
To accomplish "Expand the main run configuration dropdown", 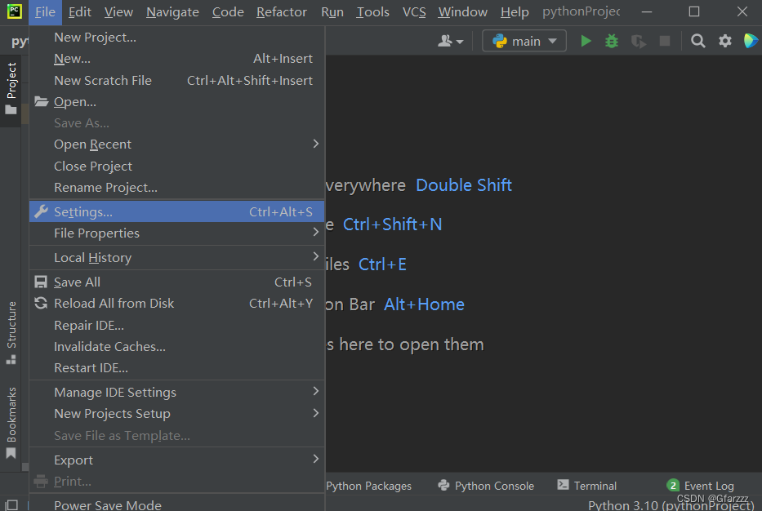I will [x=524, y=42].
